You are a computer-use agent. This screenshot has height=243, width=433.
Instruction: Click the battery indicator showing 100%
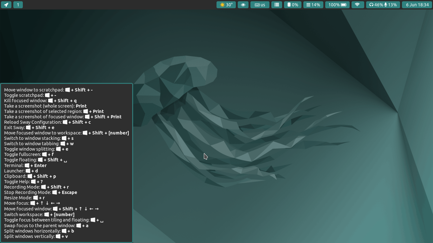pos(338,5)
